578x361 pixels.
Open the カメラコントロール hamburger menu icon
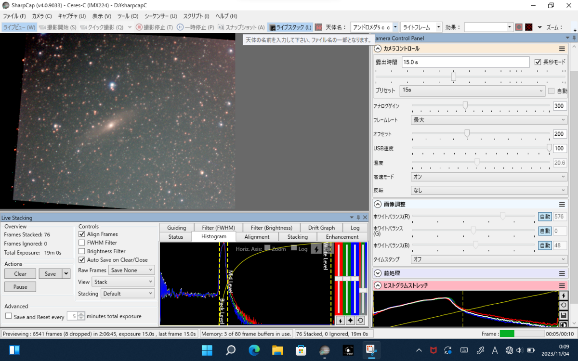click(562, 49)
